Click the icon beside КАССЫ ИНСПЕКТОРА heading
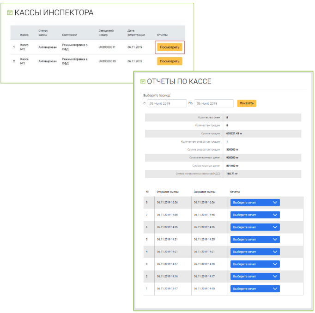 click(x=10, y=13)
